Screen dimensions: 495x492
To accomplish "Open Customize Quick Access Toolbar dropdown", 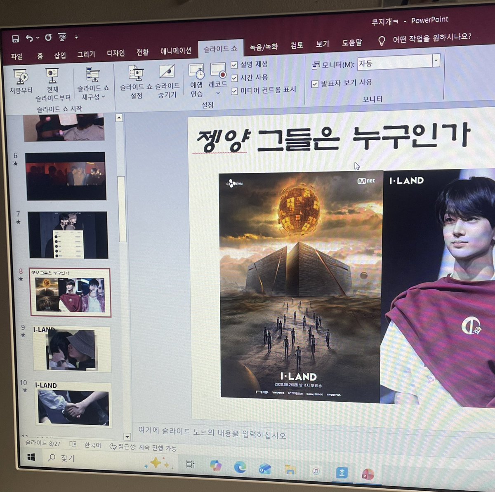I will pyautogui.click(x=76, y=37).
